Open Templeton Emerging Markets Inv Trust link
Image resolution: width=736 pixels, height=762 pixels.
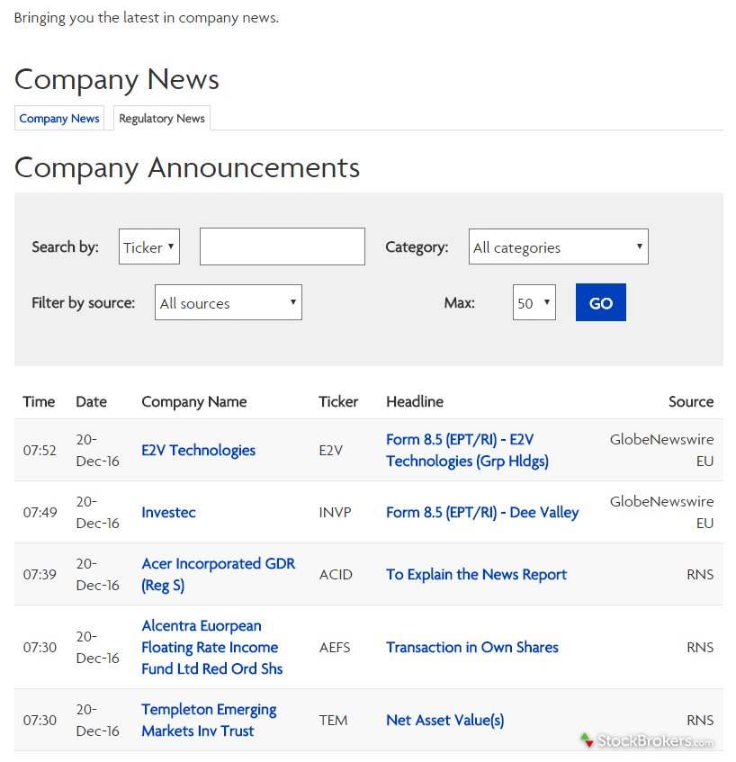209,720
